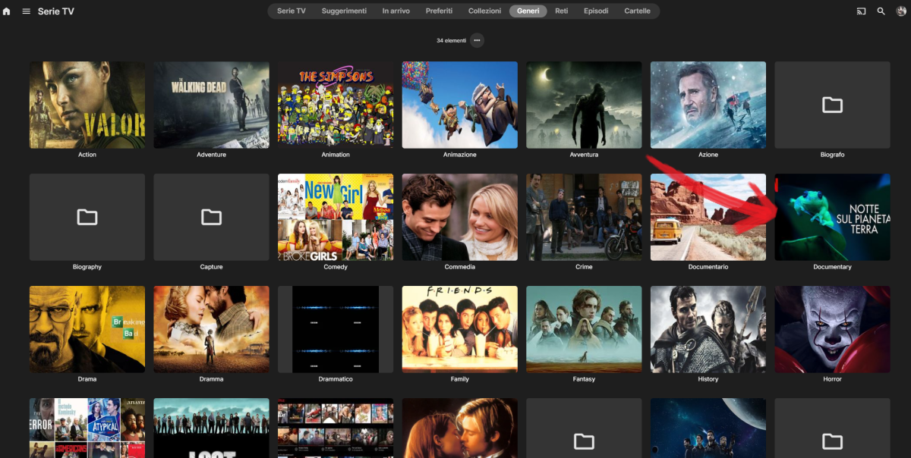Screen dimensions: 911x458
Task: Switch to the Serie TV tab
Action: (x=292, y=11)
